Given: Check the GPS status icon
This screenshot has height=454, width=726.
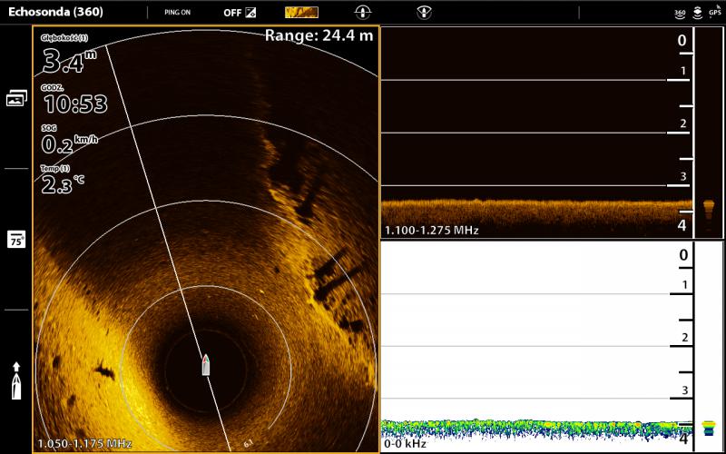Looking at the screenshot, I should (x=715, y=12).
